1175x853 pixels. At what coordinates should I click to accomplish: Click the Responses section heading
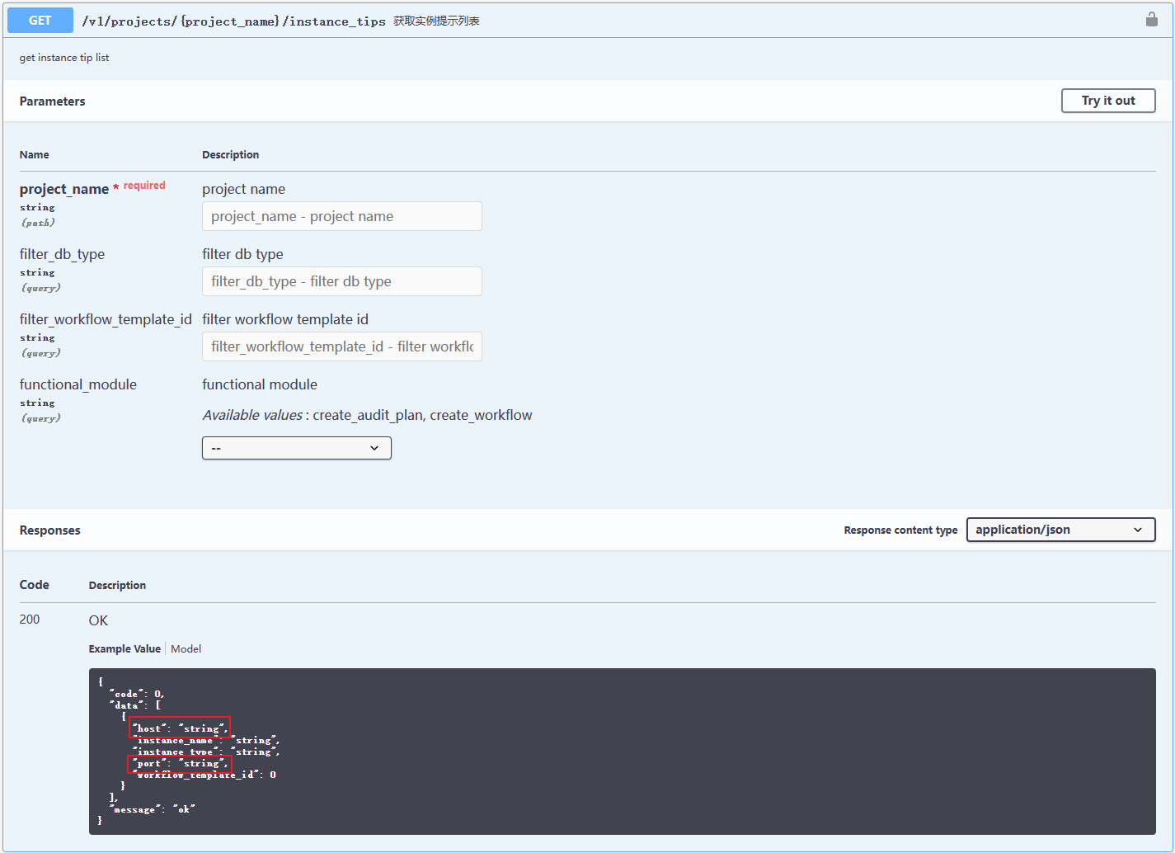49,530
